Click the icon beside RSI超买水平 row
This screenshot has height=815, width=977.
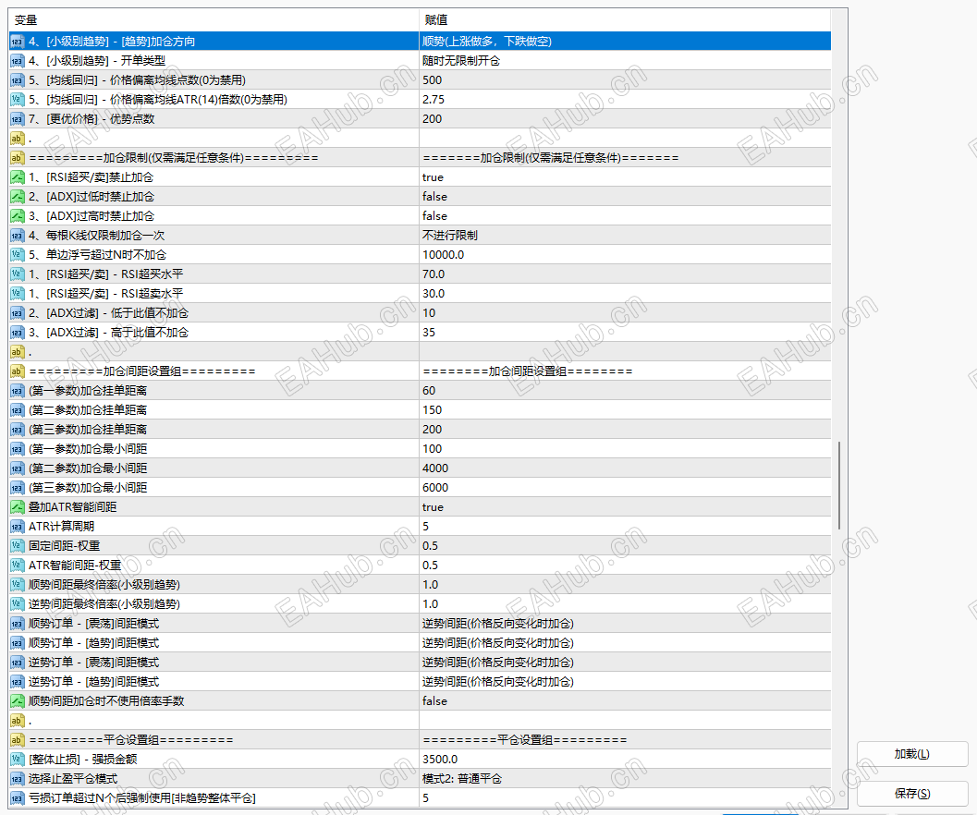17,274
